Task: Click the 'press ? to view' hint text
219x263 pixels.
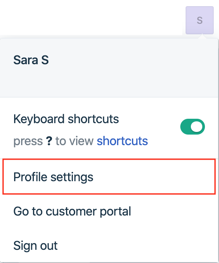Action: coord(53,141)
